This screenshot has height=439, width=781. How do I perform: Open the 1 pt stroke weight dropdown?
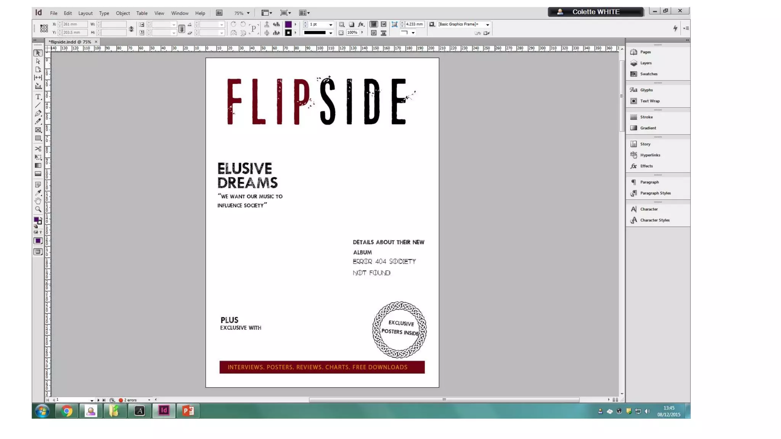[x=331, y=24]
